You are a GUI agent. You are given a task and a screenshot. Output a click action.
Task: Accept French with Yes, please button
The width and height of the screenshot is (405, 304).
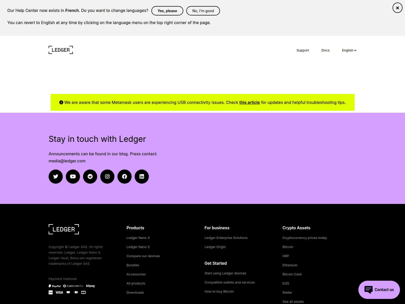(167, 11)
